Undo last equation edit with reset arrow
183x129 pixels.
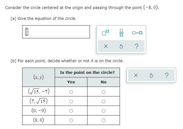point(121,46)
